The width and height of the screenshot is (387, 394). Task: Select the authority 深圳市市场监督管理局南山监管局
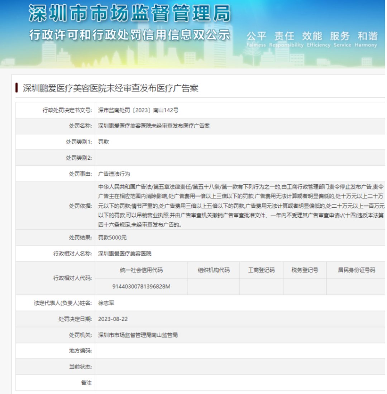[x=138, y=335]
